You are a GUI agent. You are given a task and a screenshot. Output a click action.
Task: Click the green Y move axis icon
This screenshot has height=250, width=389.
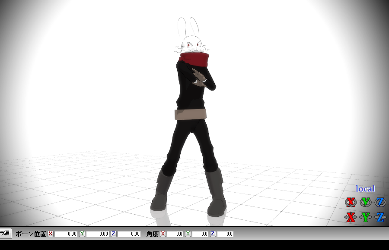click(366, 217)
